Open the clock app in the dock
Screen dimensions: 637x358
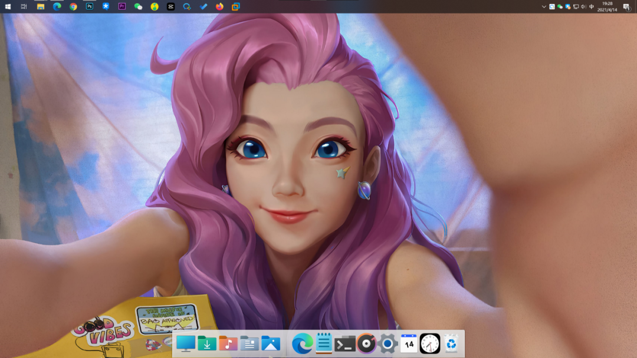click(x=430, y=343)
